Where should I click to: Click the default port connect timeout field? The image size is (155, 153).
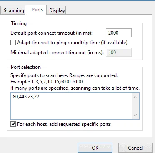point(119,33)
